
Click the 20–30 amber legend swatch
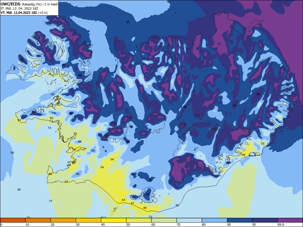point(63,220)
